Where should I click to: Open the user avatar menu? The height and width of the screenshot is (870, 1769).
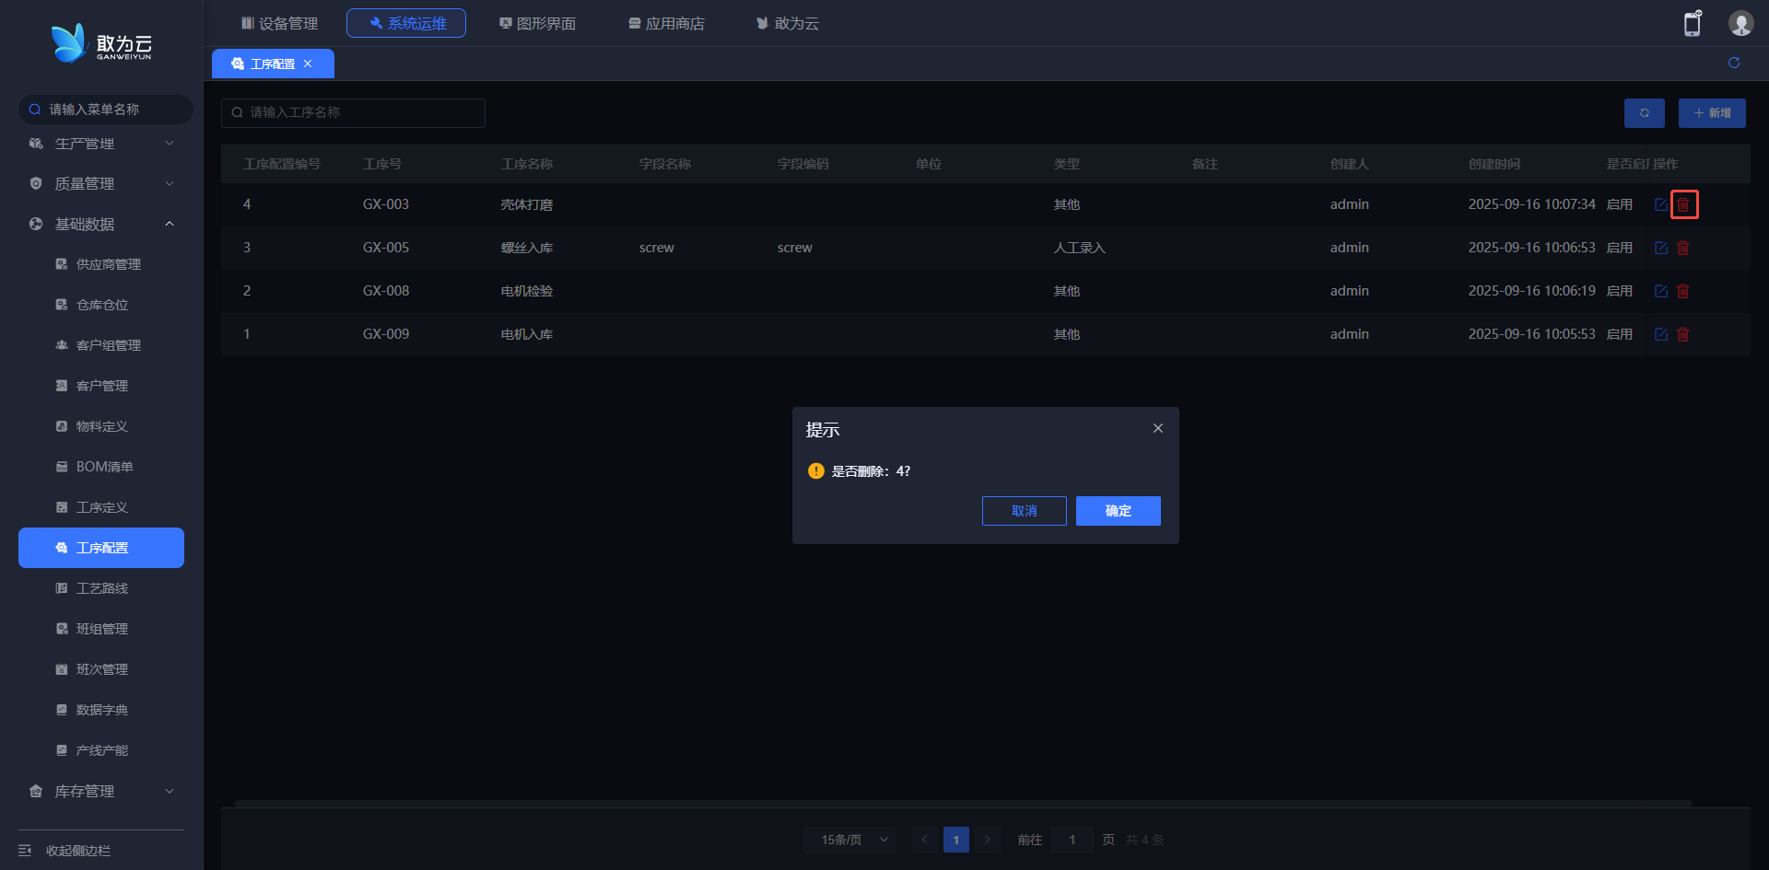tap(1740, 24)
